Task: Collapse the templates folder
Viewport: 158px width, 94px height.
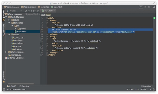Action: pyautogui.click(x=9, y=23)
